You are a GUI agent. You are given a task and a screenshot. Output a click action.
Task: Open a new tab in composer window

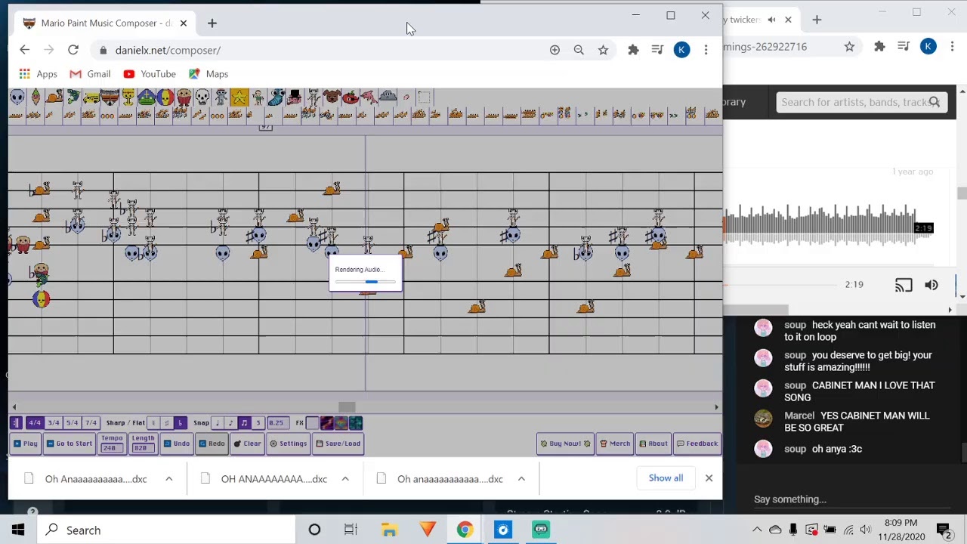(x=212, y=23)
